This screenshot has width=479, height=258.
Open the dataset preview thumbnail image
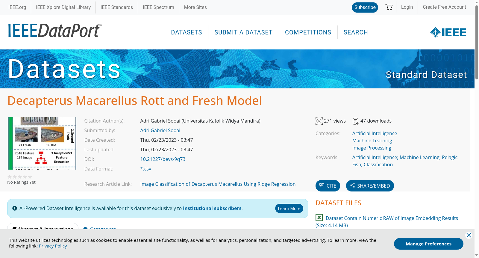click(42, 143)
